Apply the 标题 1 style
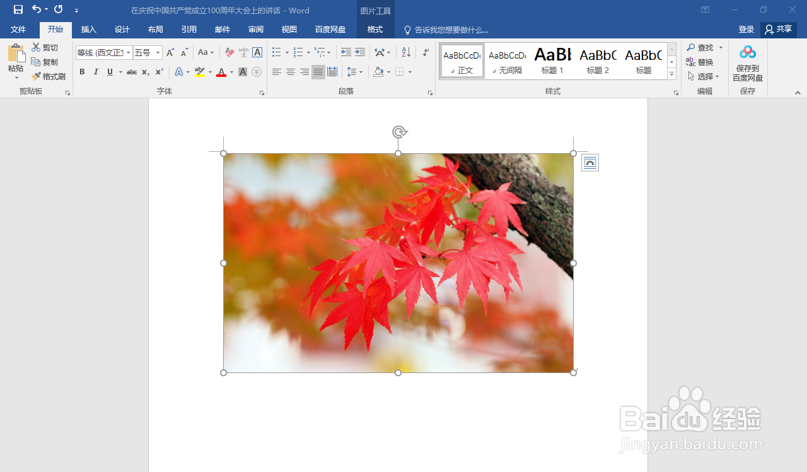The width and height of the screenshot is (807, 472). click(553, 61)
